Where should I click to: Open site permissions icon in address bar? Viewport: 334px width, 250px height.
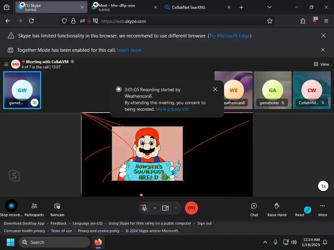[x=83, y=21]
